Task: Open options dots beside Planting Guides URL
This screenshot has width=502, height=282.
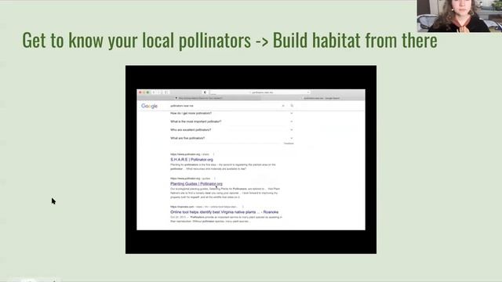Action: click(215, 179)
